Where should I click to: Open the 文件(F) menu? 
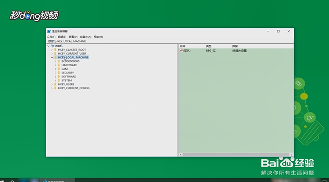tap(51, 37)
